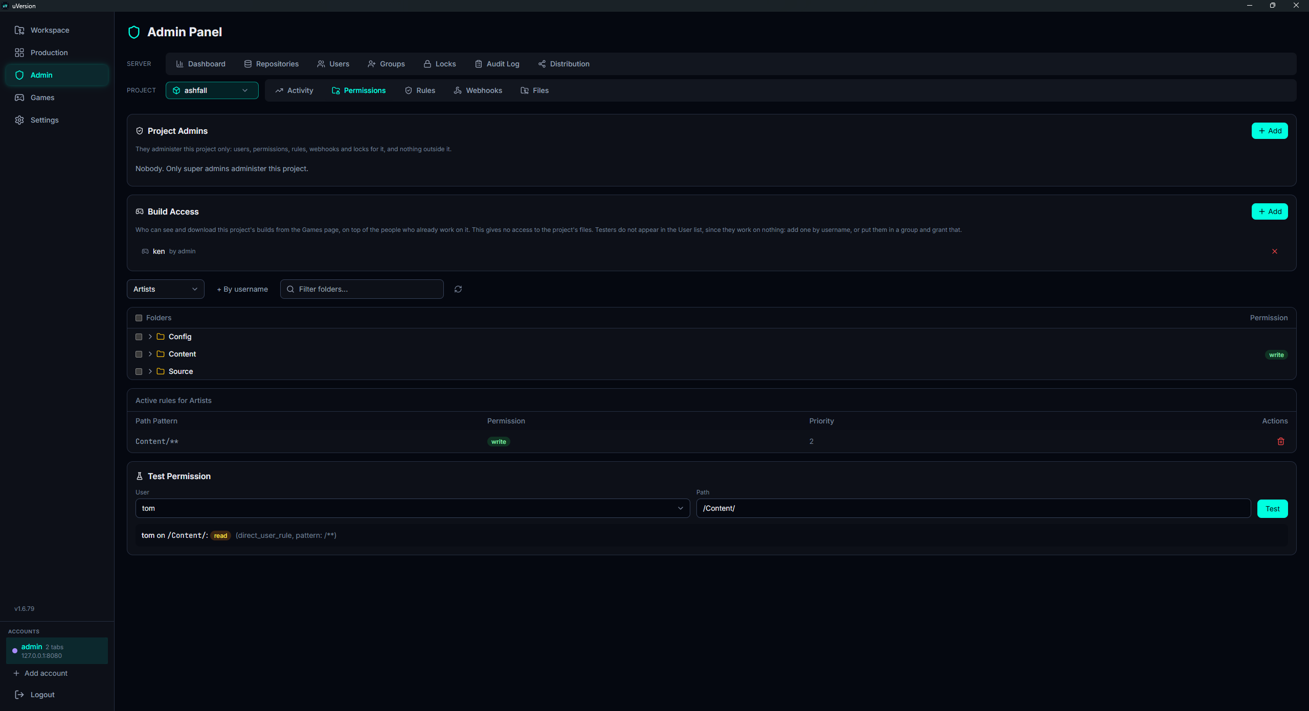Toggle the select-all Folders checkbox
The image size is (1309, 711).
139,318
